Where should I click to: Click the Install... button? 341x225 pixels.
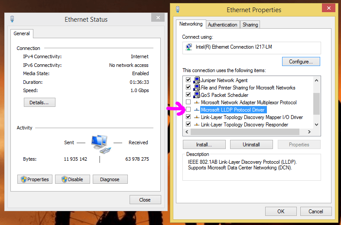[x=204, y=145]
